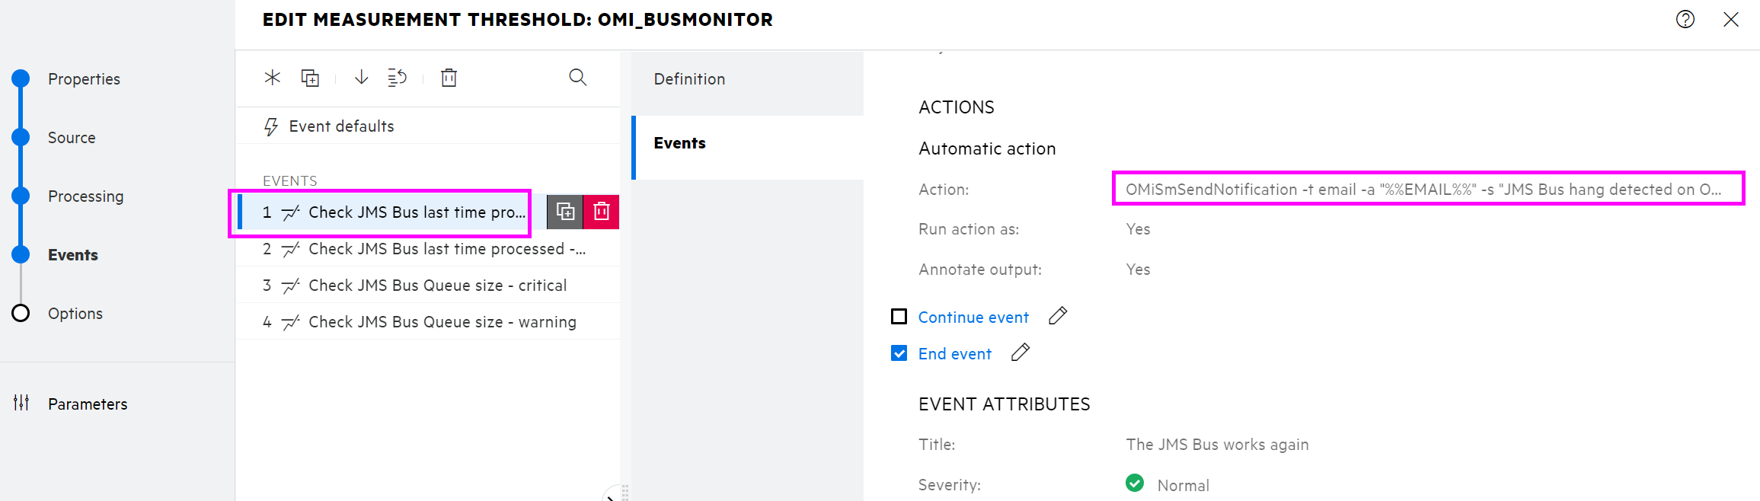Screen dimensions: 1760x501
Task: Open the Parameters section
Action: [88, 404]
